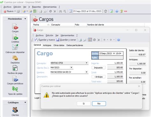Image resolution: width=151 pixels, height=117 pixels.
Task: Click Guardar y nuevo button
Action: coord(45,40)
